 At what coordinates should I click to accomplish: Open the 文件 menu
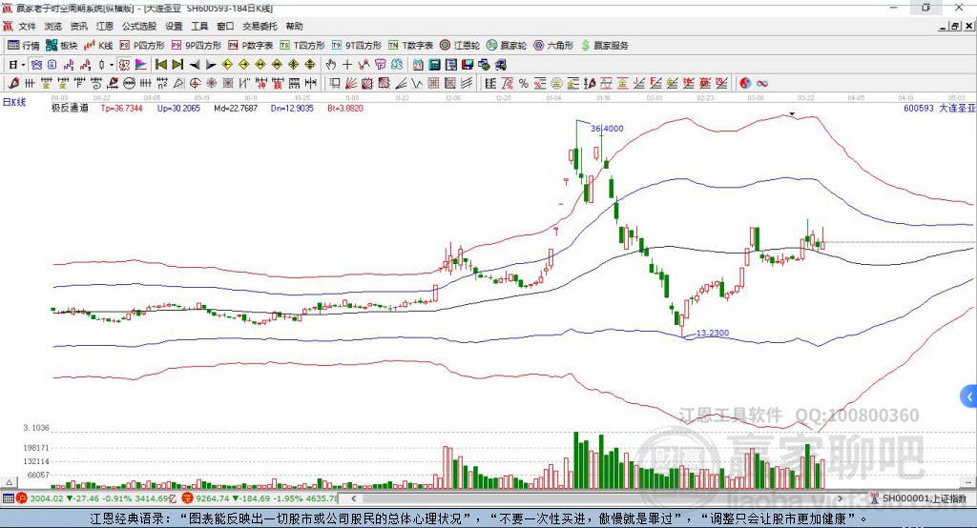pyautogui.click(x=28, y=26)
